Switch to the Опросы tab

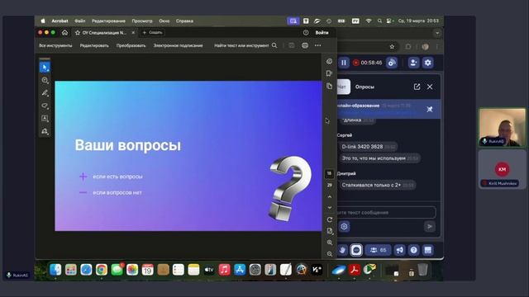pos(365,87)
